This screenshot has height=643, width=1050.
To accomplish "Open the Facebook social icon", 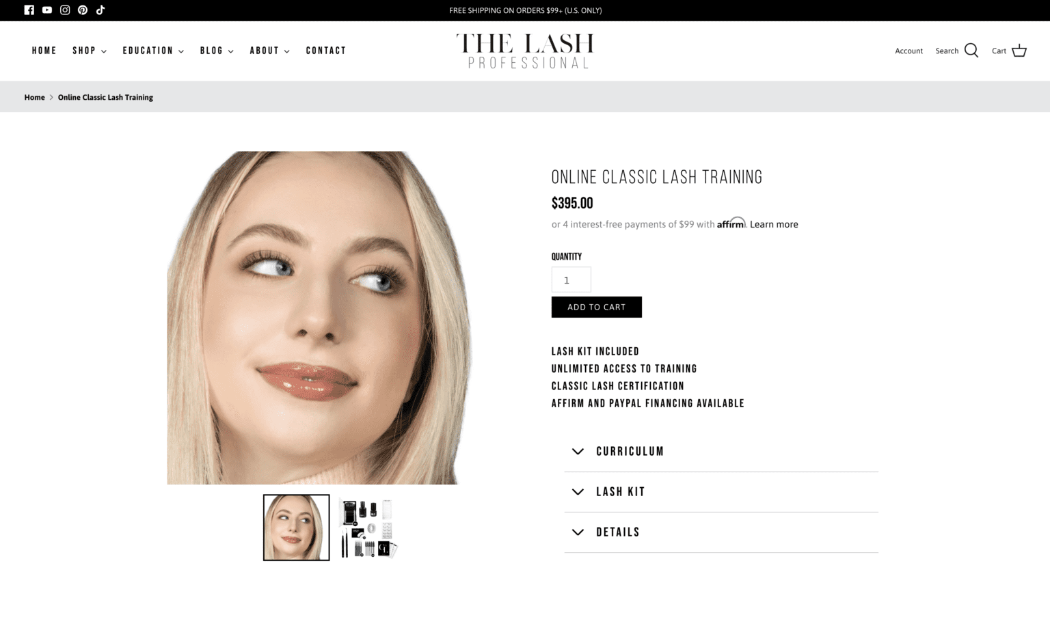I will pos(29,10).
